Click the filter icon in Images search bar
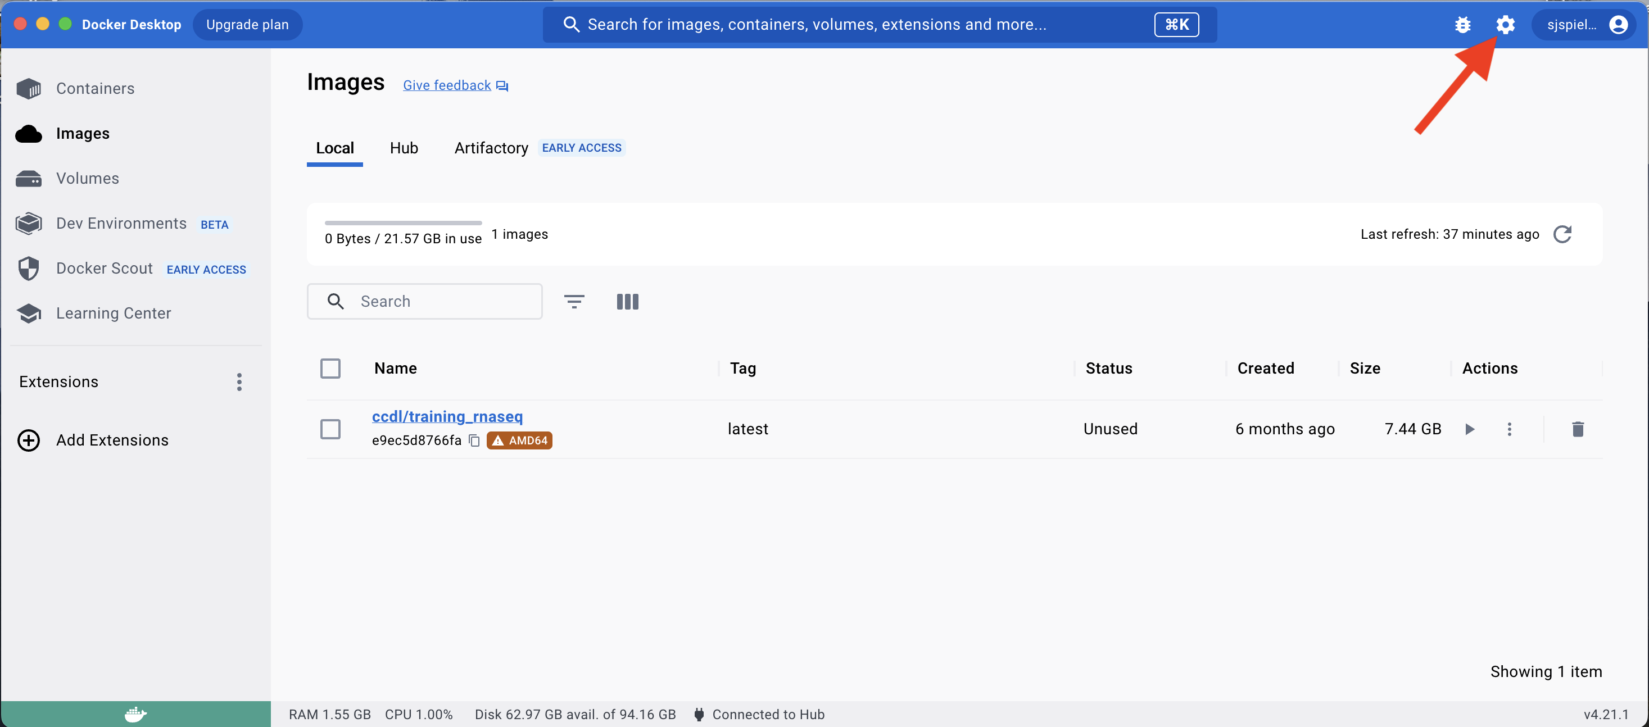 coord(574,302)
